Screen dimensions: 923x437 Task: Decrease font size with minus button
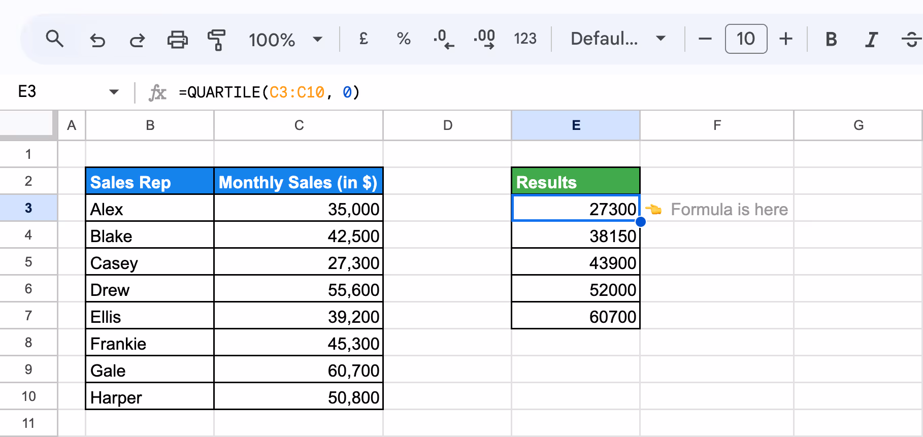click(x=705, y=39)
